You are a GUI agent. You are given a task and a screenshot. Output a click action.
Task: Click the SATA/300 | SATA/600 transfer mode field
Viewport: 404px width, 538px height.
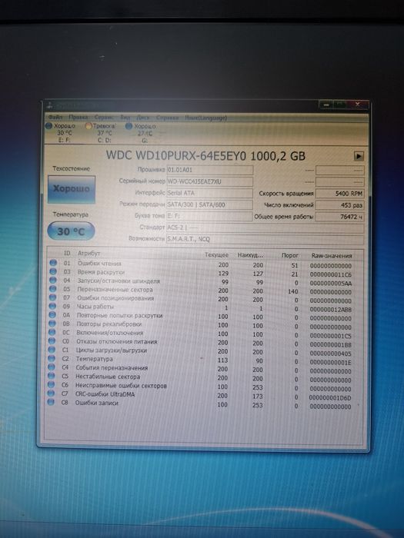pyautogui.click(x=210, y=205)
